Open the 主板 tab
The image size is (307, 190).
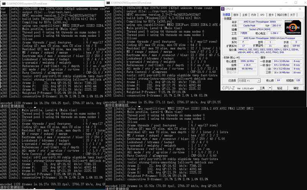(244, 14)
